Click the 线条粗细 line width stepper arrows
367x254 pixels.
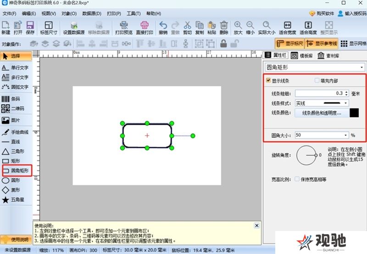click(x=346, y=93)
